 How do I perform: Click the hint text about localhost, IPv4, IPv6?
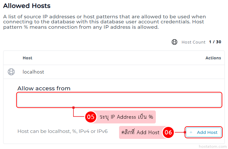pyautogui.click(x=62, y=131)
